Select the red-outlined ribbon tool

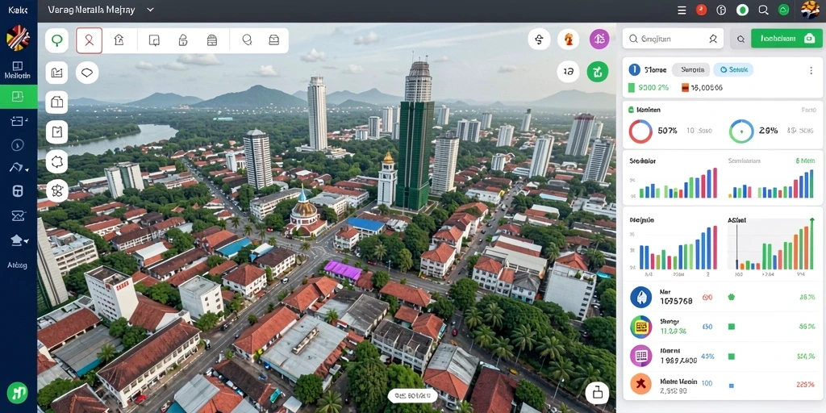point(89,40)
